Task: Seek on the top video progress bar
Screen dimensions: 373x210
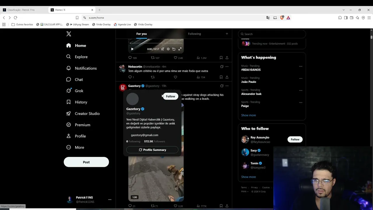Action: (x=156, y=43)
